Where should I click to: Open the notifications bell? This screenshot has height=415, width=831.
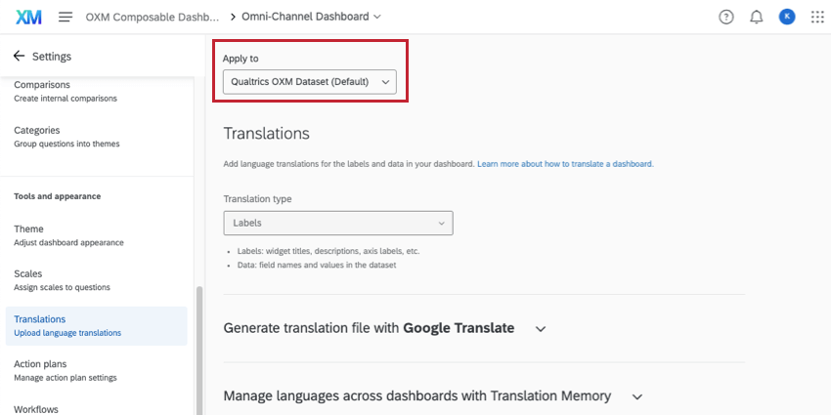click(756, 17)
